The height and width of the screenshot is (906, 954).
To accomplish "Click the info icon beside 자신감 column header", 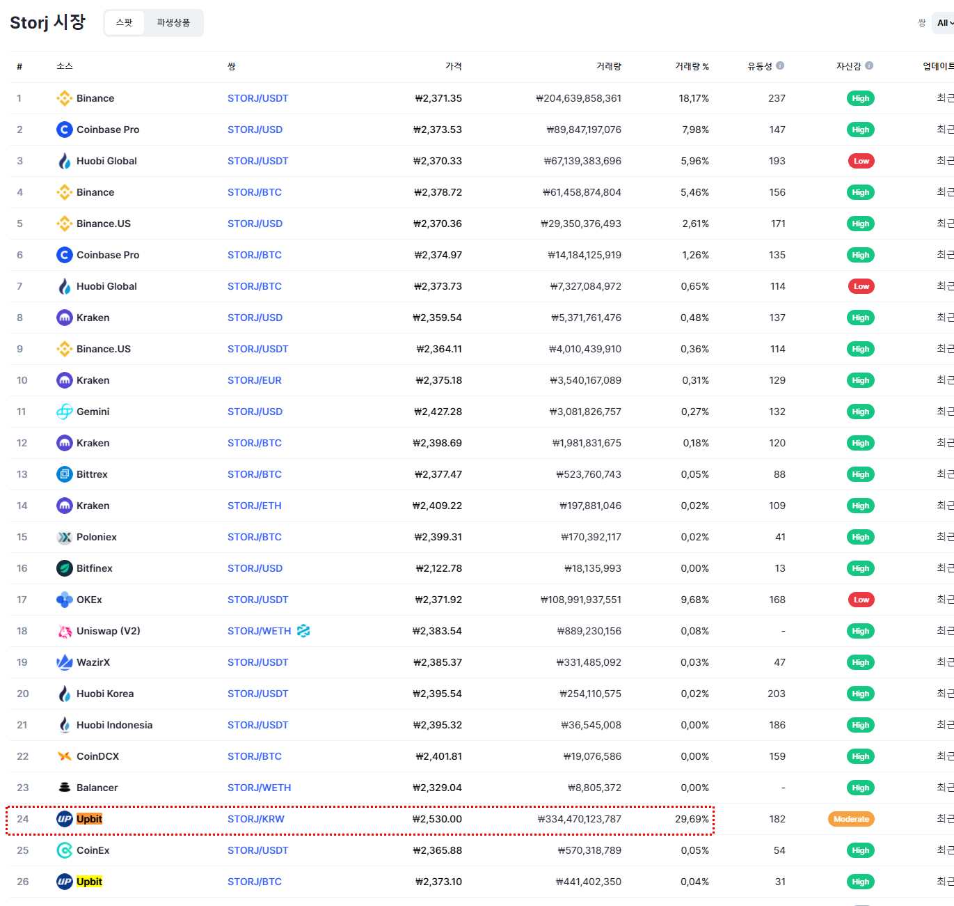I will coord(869,65).
